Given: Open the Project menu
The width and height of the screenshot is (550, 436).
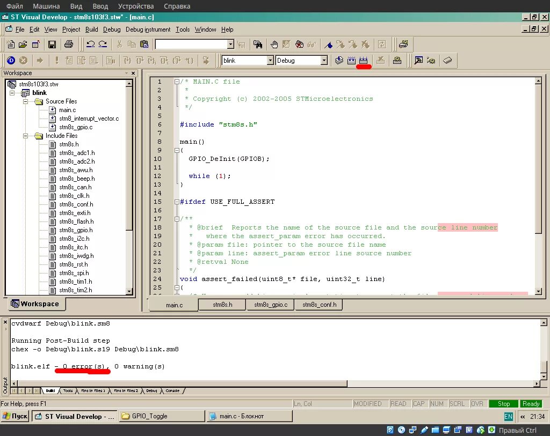Looking at the screenshot, I should click(71, 29).
